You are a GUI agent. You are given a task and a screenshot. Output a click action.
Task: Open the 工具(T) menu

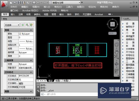[69, 7]
